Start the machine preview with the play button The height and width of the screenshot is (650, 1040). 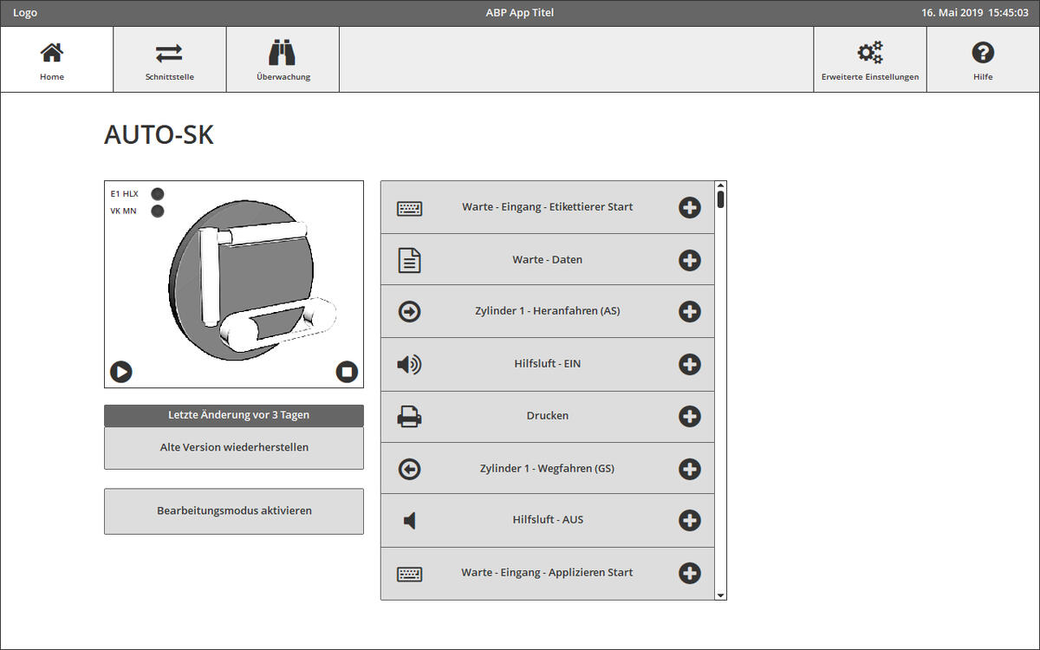(x=121, y=373)
